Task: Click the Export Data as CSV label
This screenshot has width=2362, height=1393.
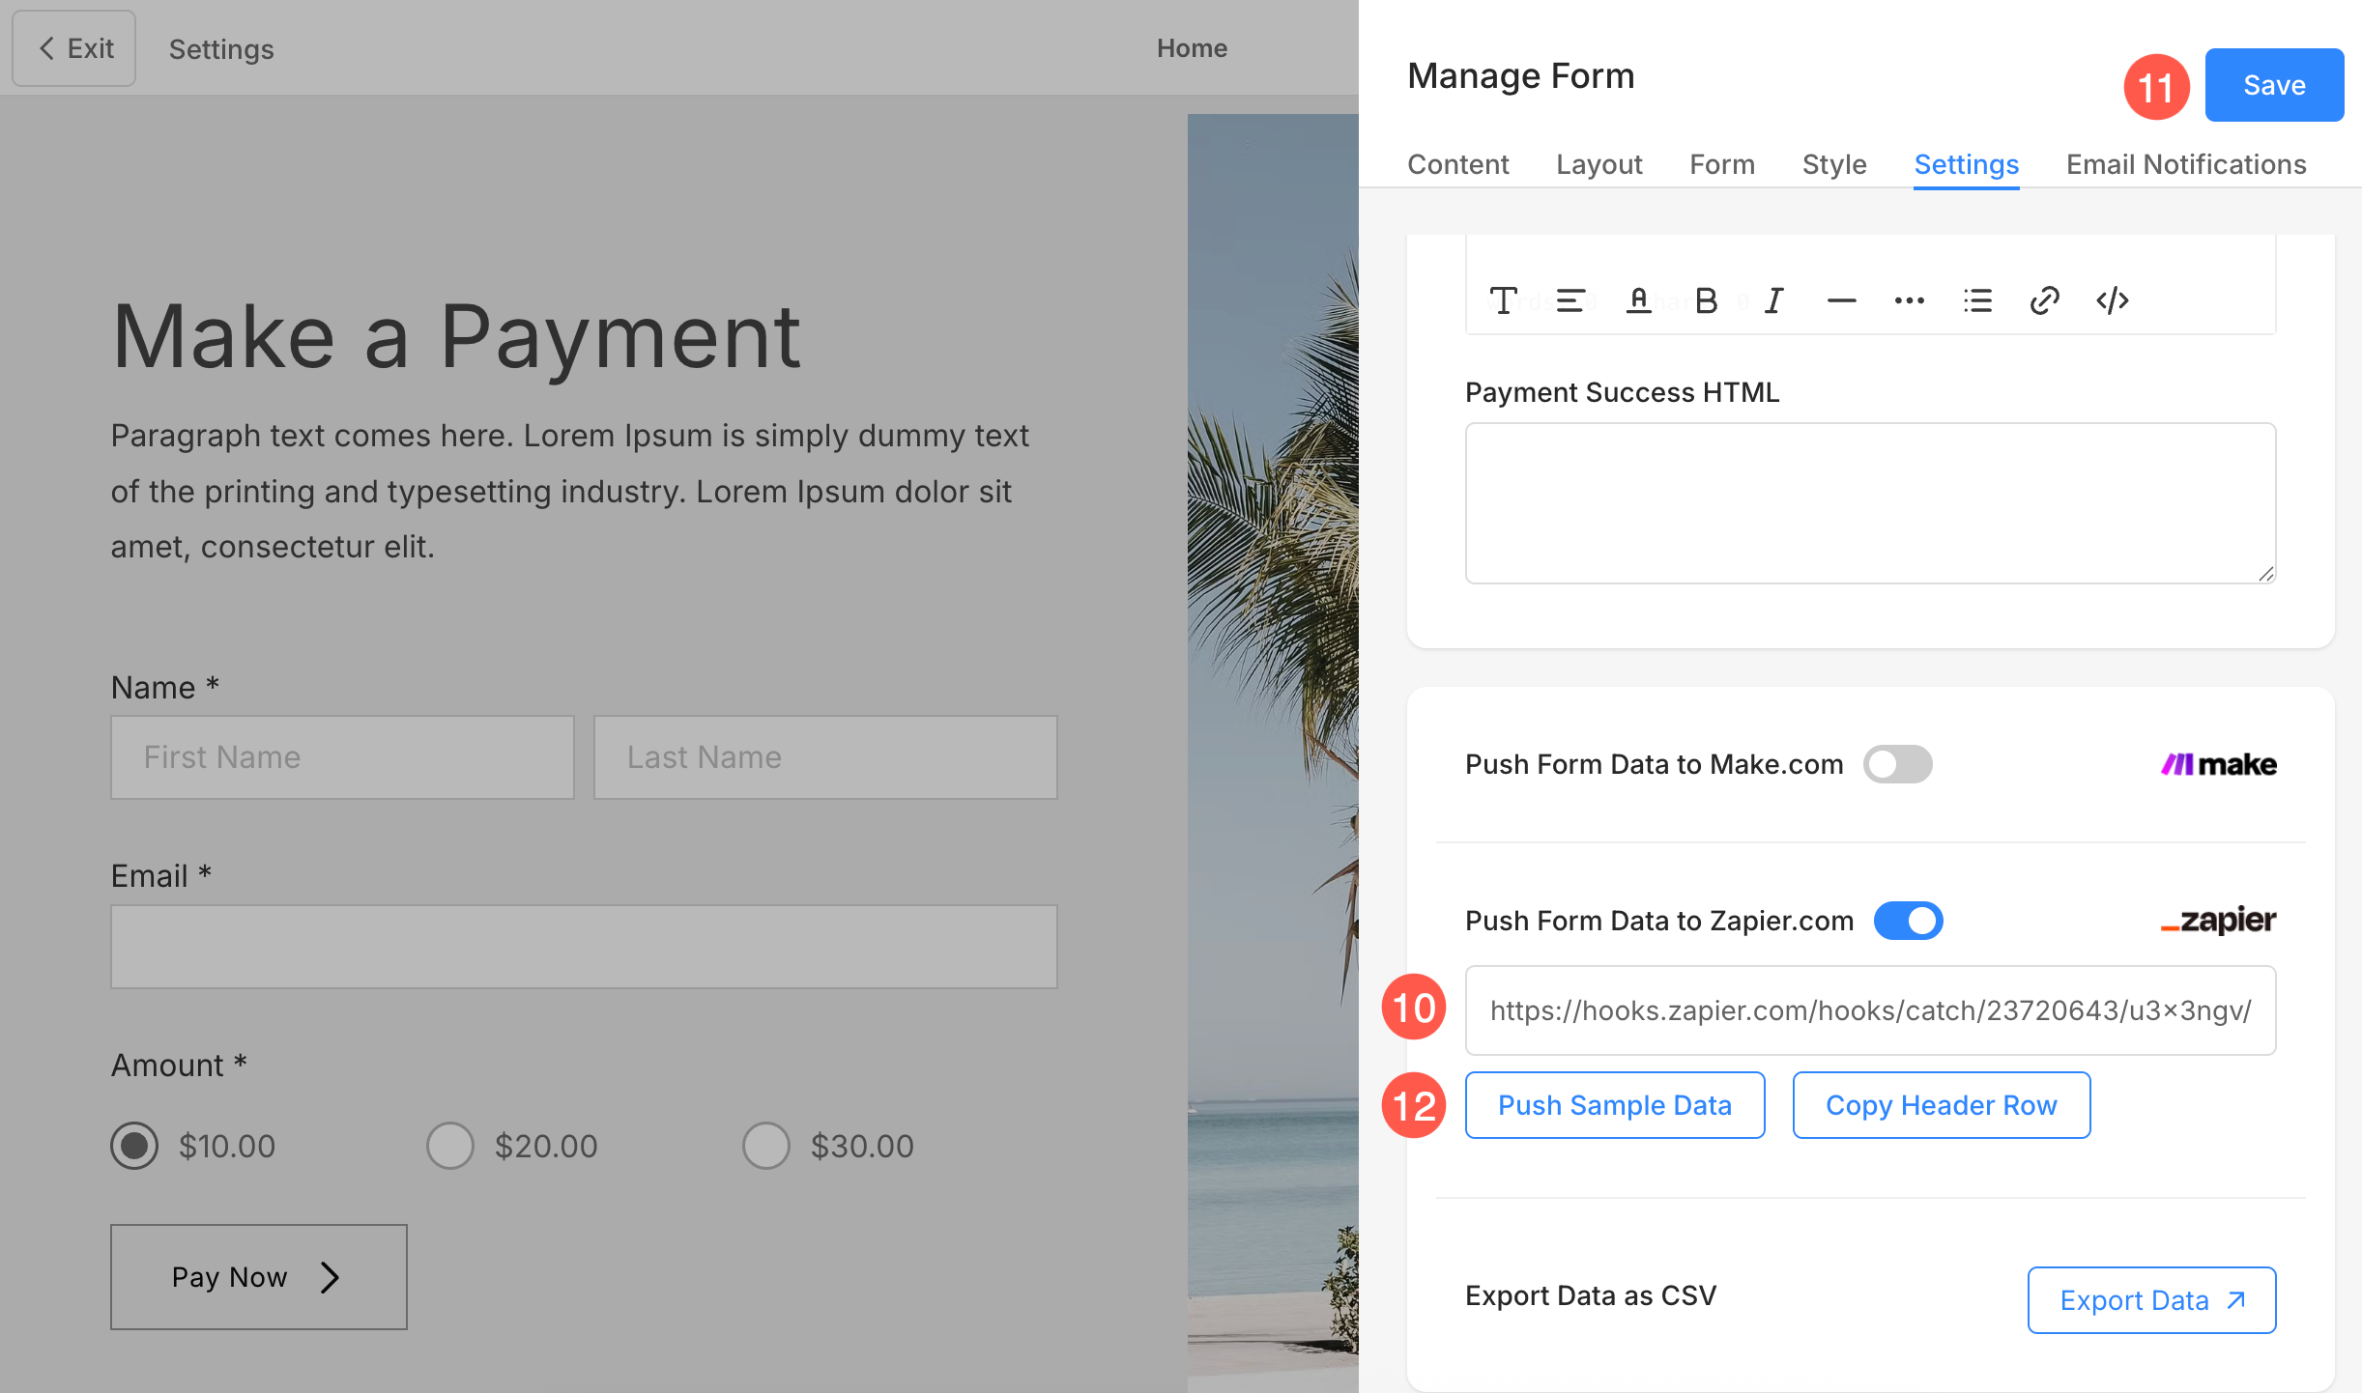Action: (x=1591, y=1295)
